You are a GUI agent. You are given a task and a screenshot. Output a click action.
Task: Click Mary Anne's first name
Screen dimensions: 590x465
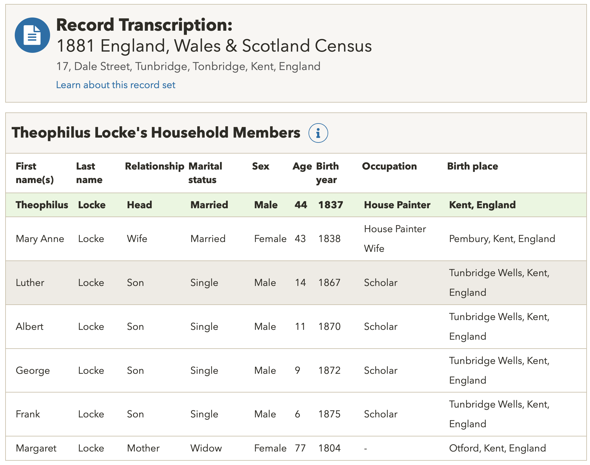coord(40,239)
